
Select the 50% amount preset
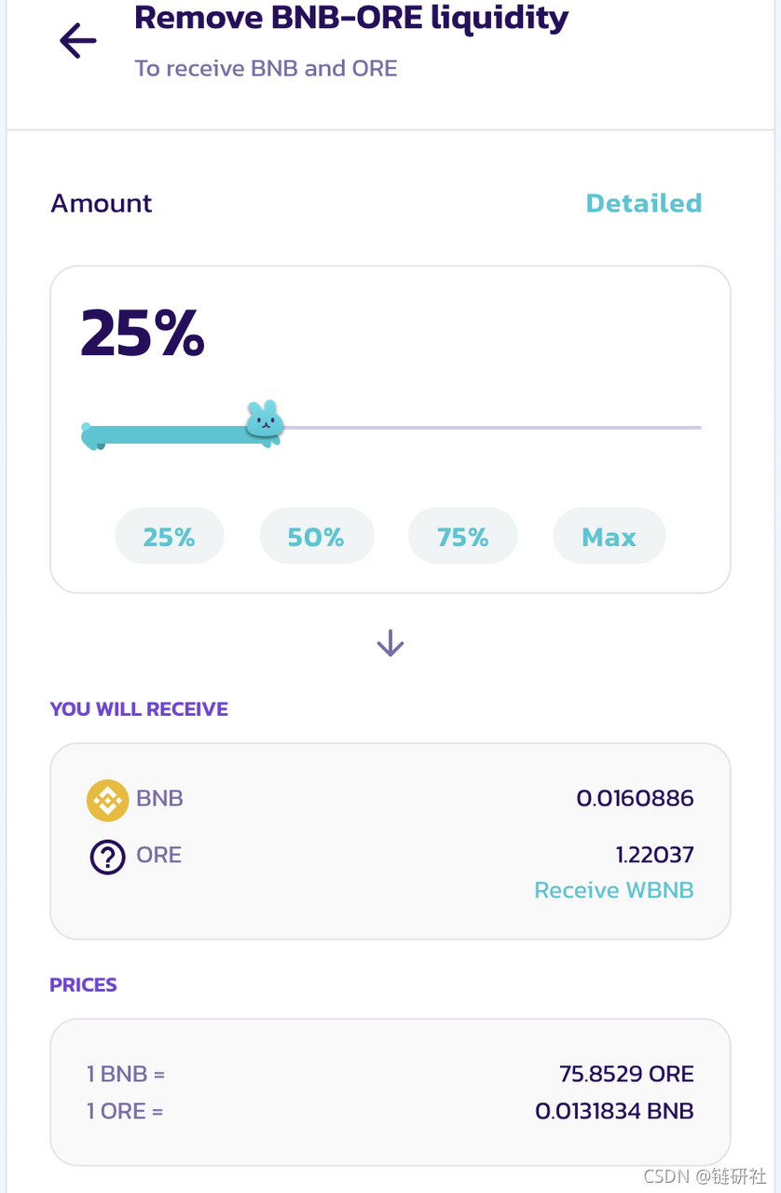(316, 536)
